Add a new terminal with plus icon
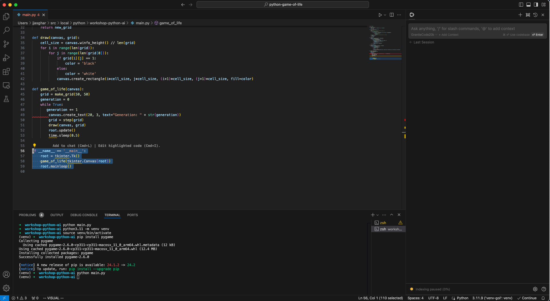This screenshot has height=301, width=550. 373,215
